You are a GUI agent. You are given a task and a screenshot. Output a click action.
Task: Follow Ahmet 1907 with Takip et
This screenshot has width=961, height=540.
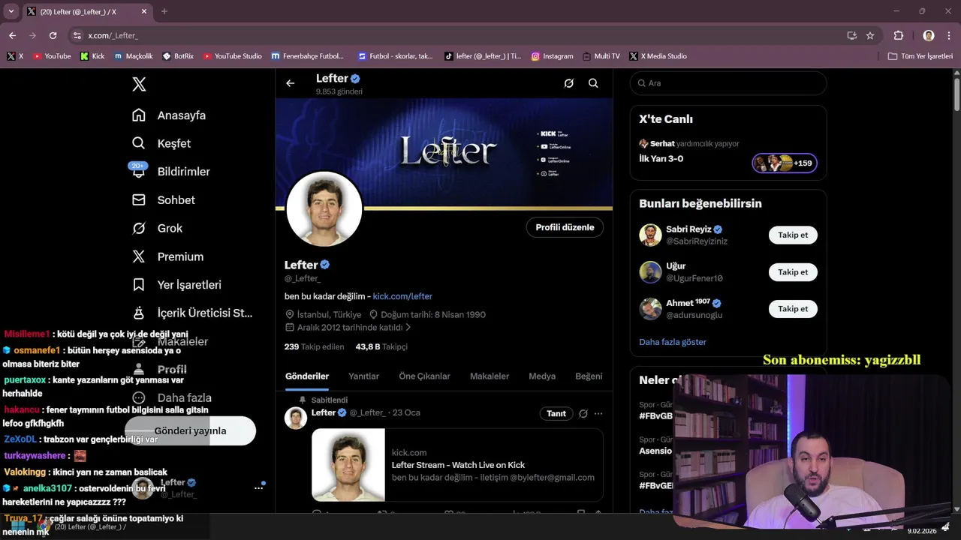click(x=793, y=308)
